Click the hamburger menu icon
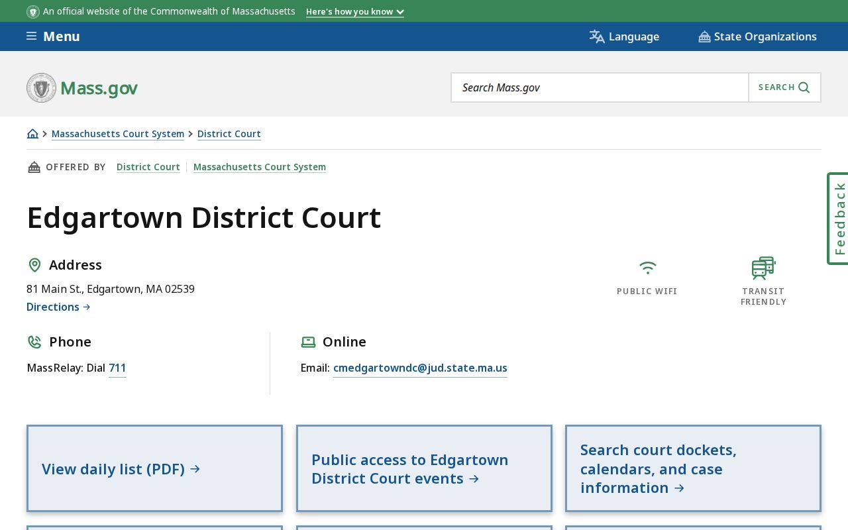 [31, 36]
